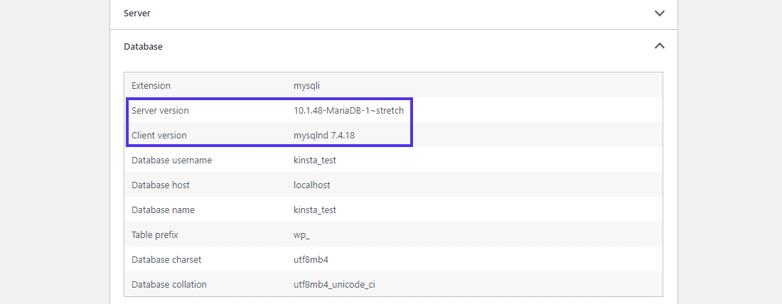Select the Client version label
This screenshot has width=782, height=304.
(x=159, y=135)
